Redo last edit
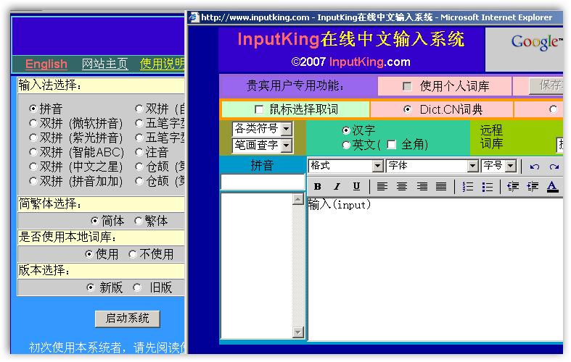The image size is (571, 362). pyautogui.click(x=554, y=167)
